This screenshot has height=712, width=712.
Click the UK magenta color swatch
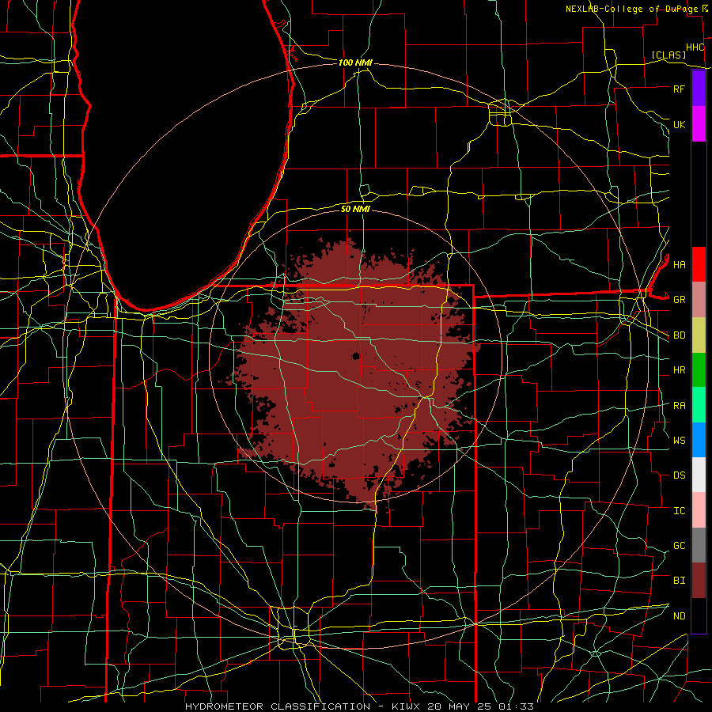(699, 124)
